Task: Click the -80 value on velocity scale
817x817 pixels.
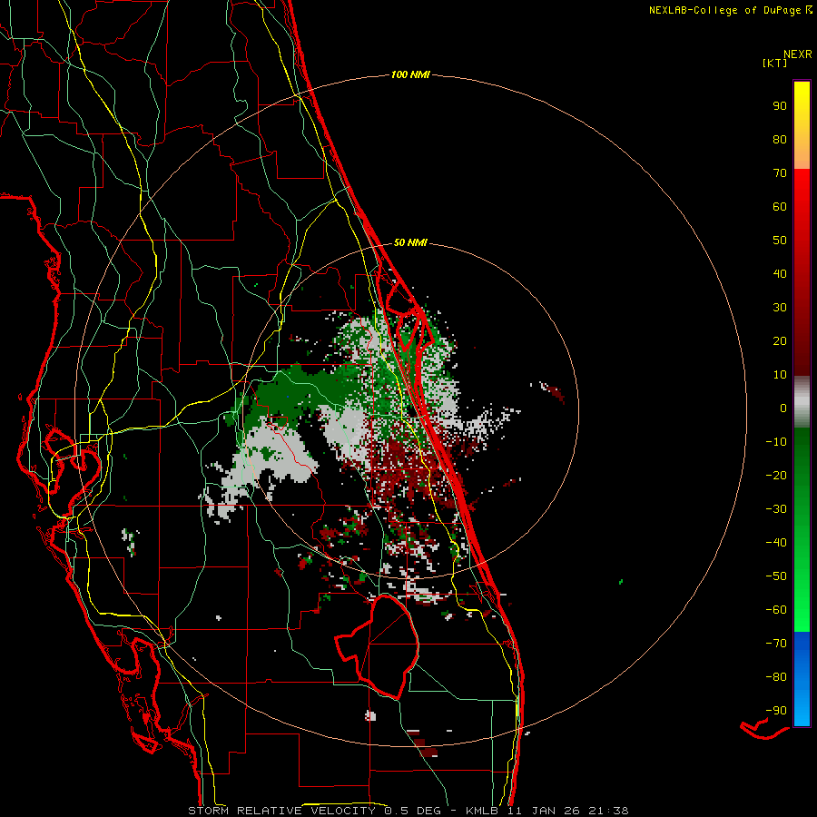Action: pos(776,677)
